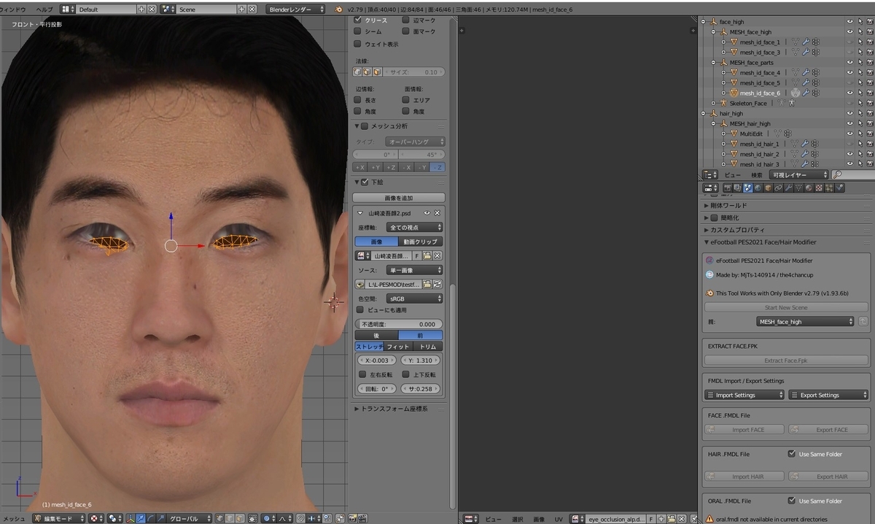
Task: Uncheck the 下絵 background images checkbox
Action: click(x=365, y=182)
